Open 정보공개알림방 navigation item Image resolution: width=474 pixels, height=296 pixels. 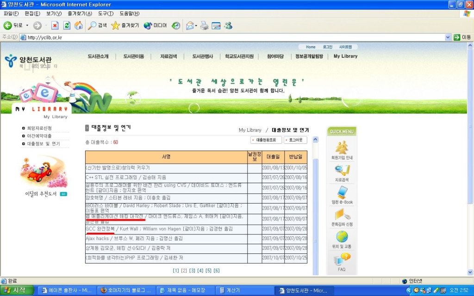(309, 56)
